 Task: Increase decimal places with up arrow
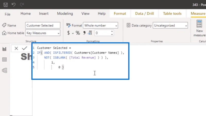112,31
